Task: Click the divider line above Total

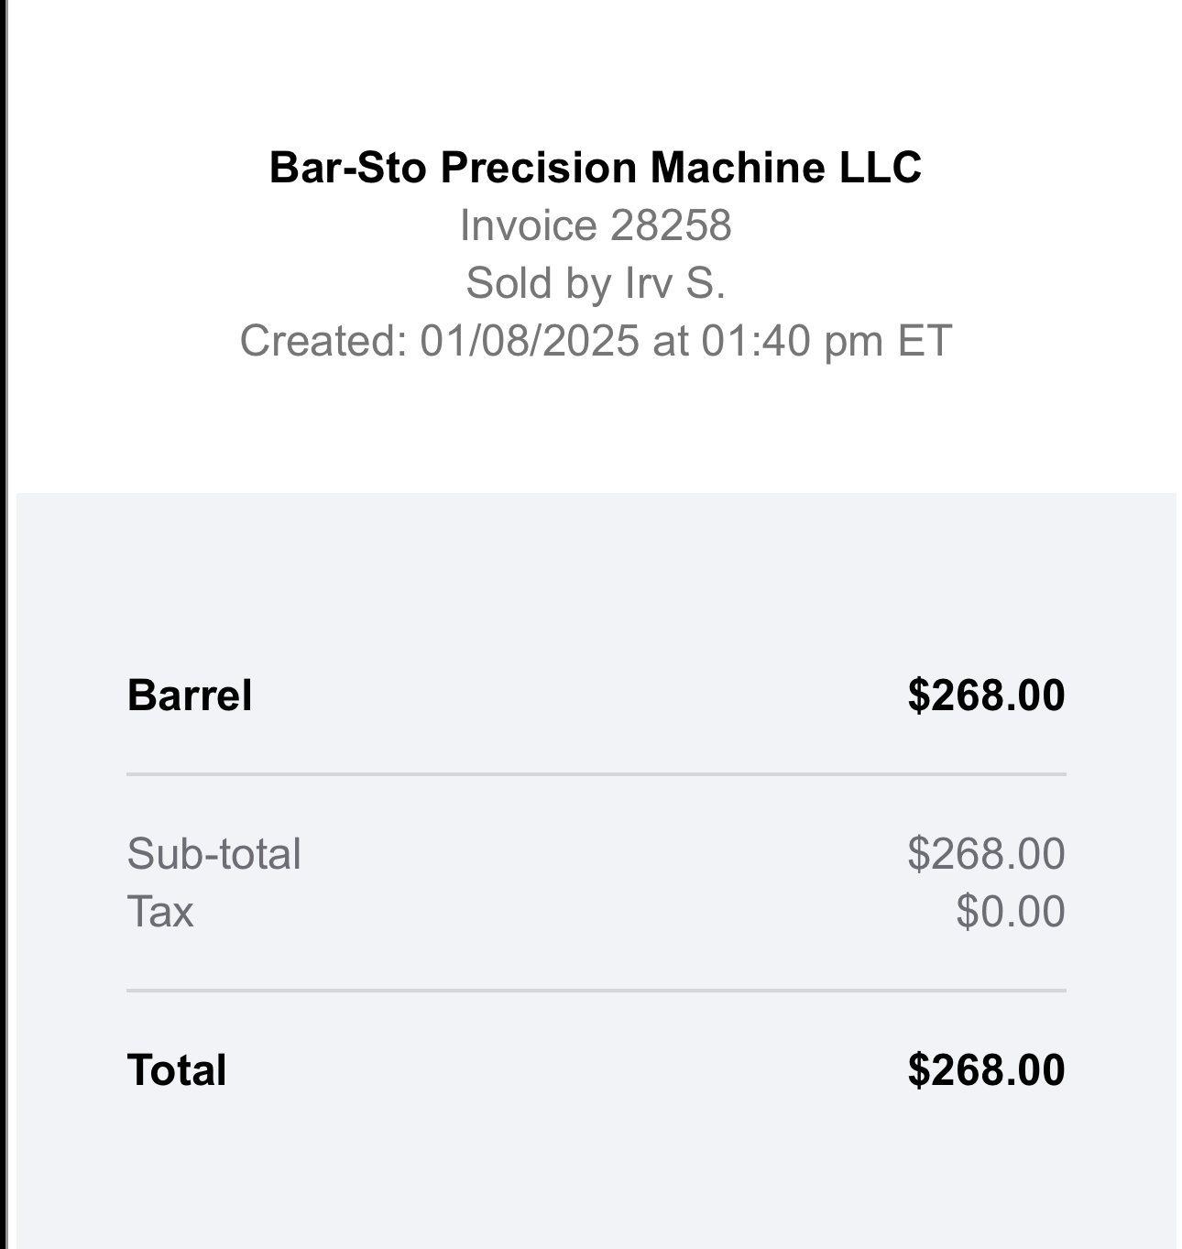Action: click(596, 991)
